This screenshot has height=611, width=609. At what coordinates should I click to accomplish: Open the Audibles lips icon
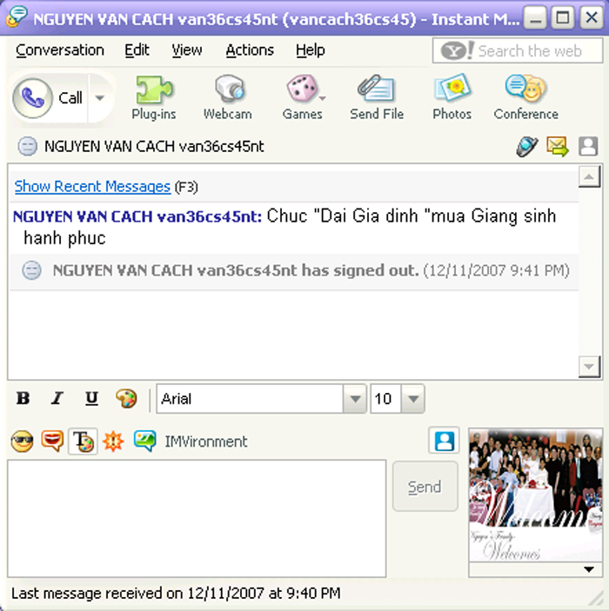pyautogui.click(x=52, y=442)
